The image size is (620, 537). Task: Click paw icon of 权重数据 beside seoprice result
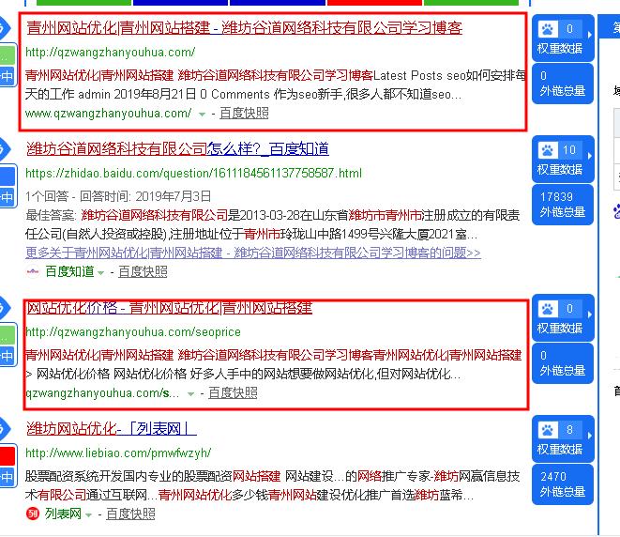pos(548,309)
